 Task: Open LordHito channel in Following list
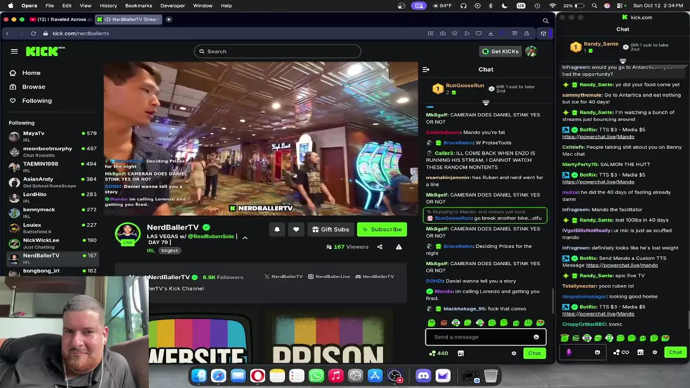point(52,197)
